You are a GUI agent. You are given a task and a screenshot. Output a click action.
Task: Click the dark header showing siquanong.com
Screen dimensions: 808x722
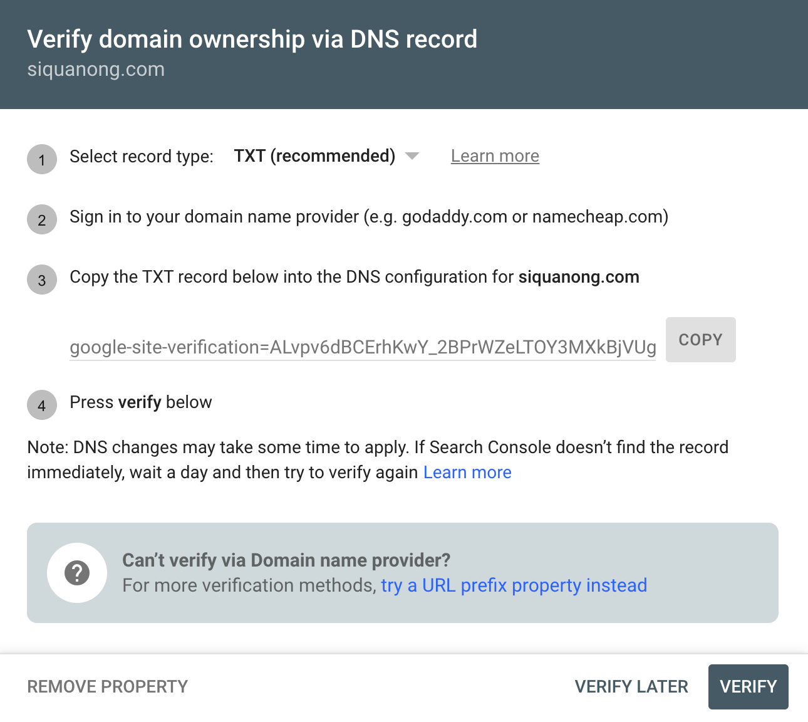point(95,69)
